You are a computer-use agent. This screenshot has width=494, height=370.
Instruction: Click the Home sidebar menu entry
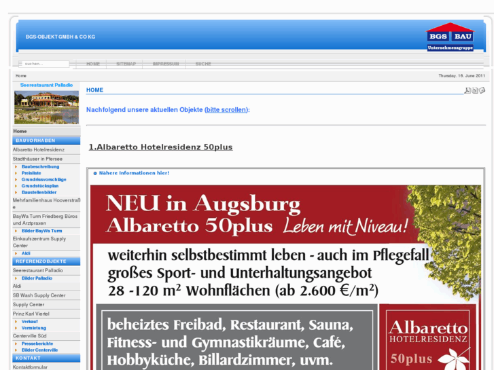coord(46,131)
